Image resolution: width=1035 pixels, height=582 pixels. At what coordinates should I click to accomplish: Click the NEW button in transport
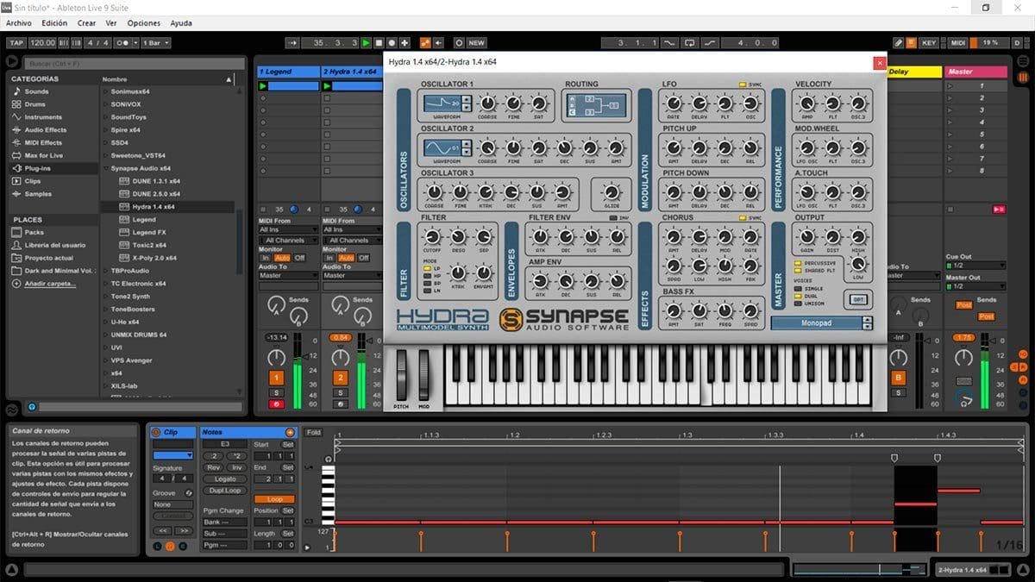click(x=476, y=42)
